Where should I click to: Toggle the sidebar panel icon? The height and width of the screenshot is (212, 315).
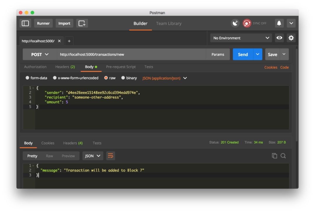pyautogui.click(x=25, y=23)
